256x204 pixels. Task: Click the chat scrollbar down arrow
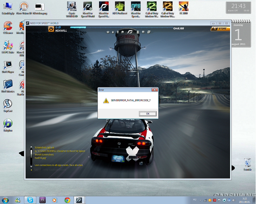click(x=31, y=166)
